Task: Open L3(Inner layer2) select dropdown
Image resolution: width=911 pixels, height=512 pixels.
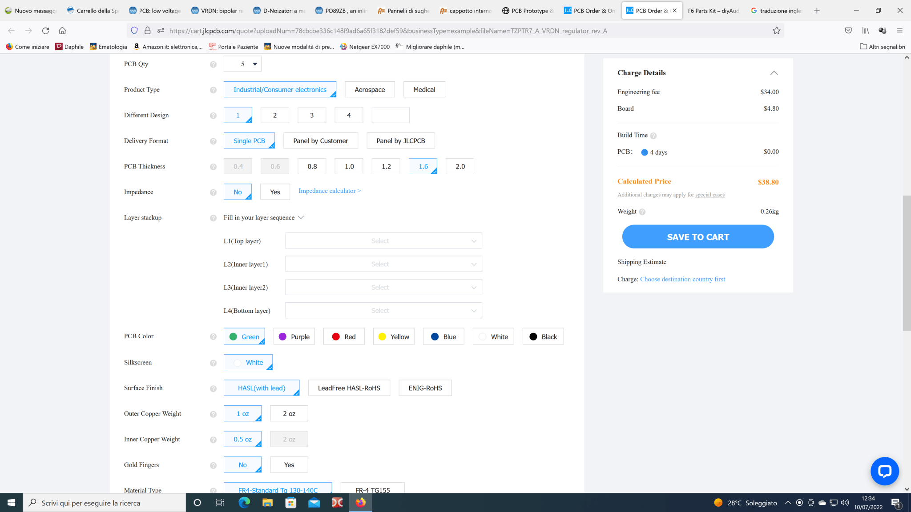Action: (x=383, y=288)
